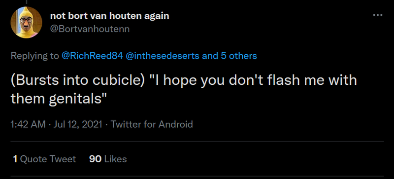Show the 90 Likes list
Viewport: 394px width, 179px height.
coord(108,159)
